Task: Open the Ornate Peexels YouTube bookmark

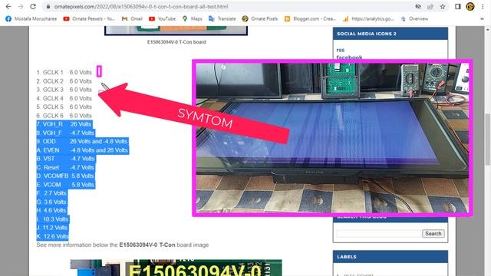Action: click(x=89, y=18)
